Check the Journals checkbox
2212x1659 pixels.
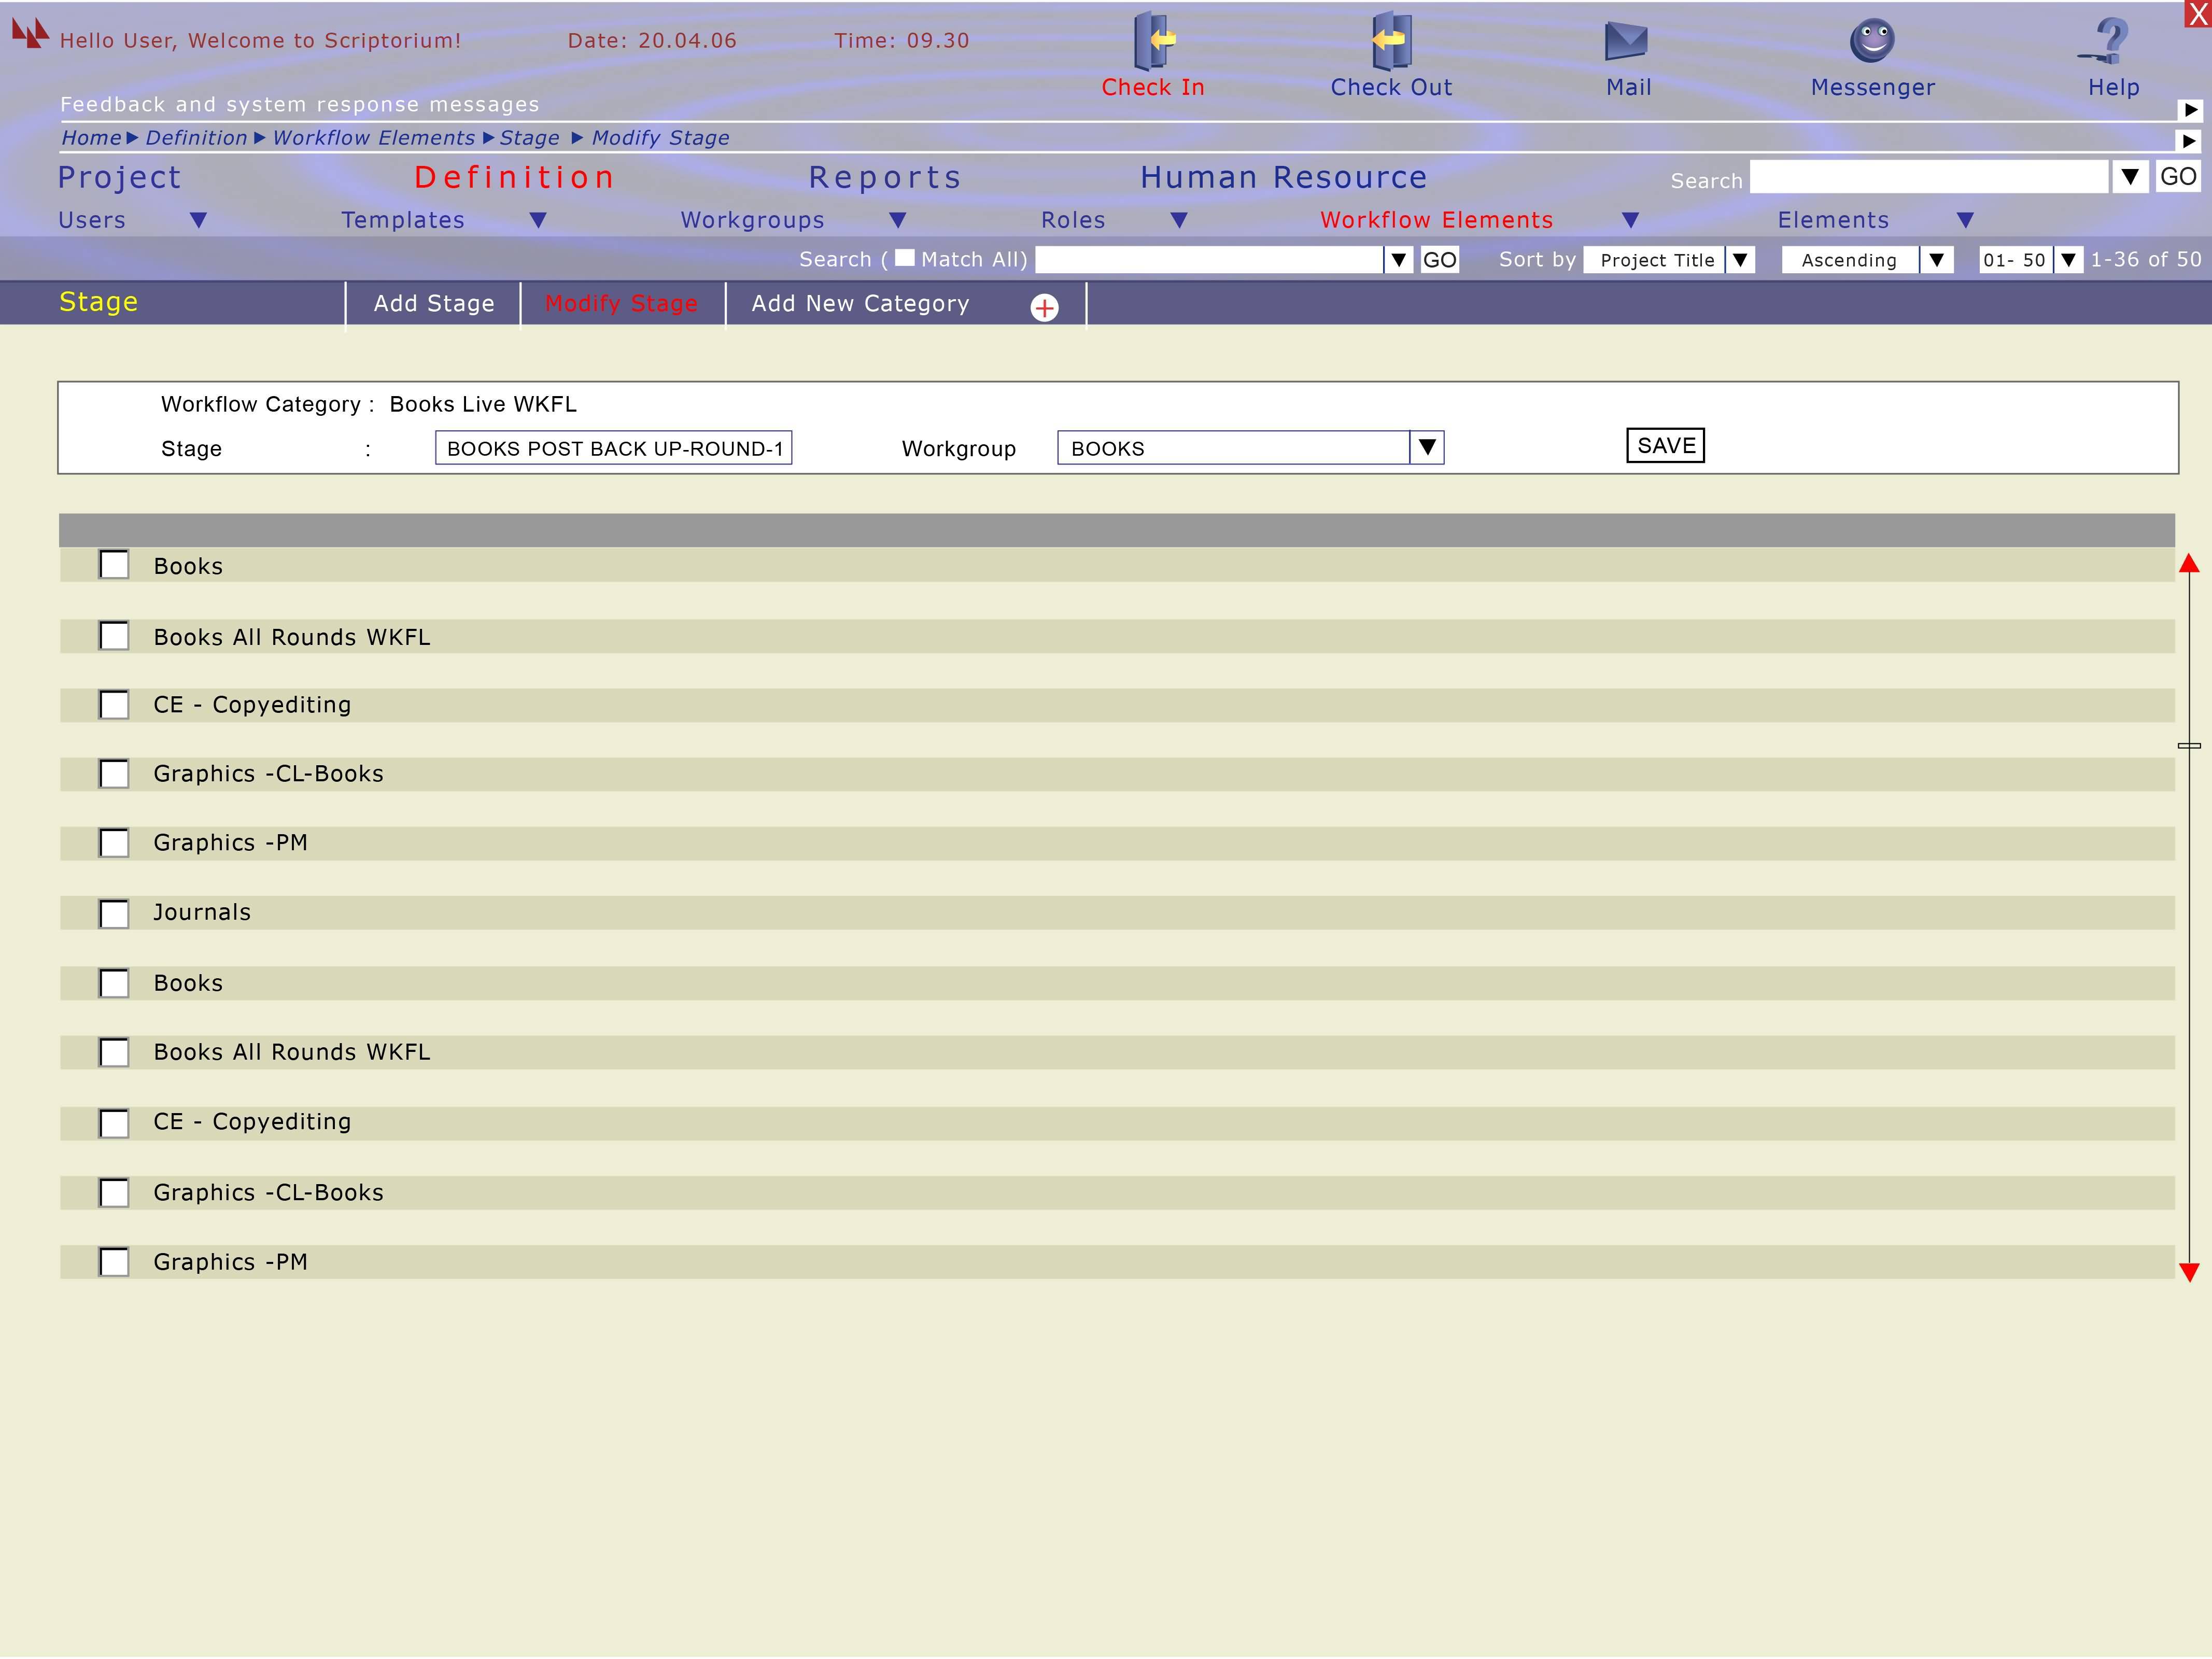click(x=114, y=914)
